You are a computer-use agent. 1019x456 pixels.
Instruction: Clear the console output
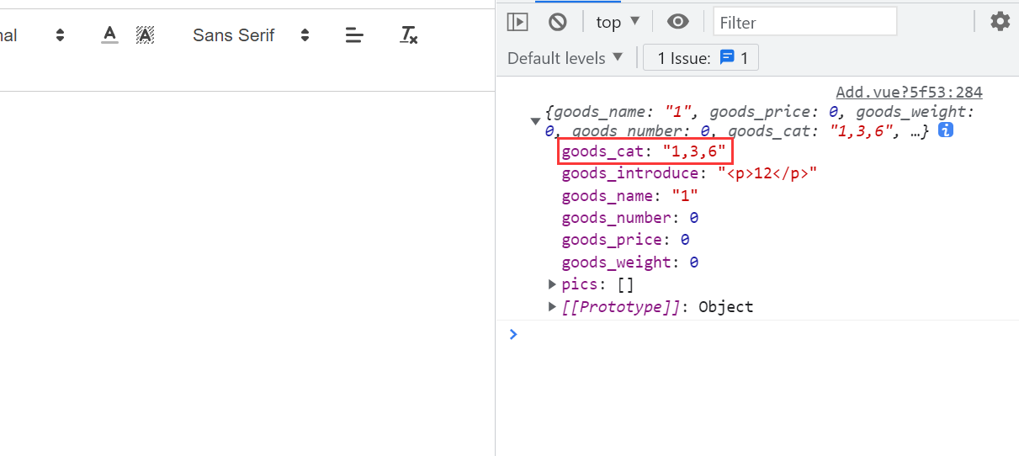click(557, 22)
